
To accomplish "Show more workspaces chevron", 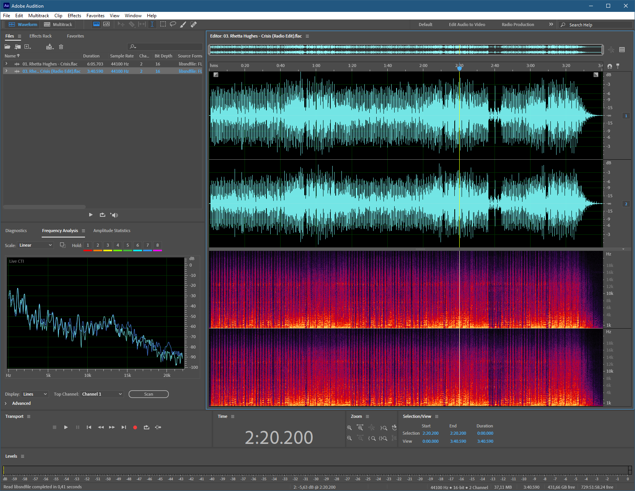I will [551, 24].
